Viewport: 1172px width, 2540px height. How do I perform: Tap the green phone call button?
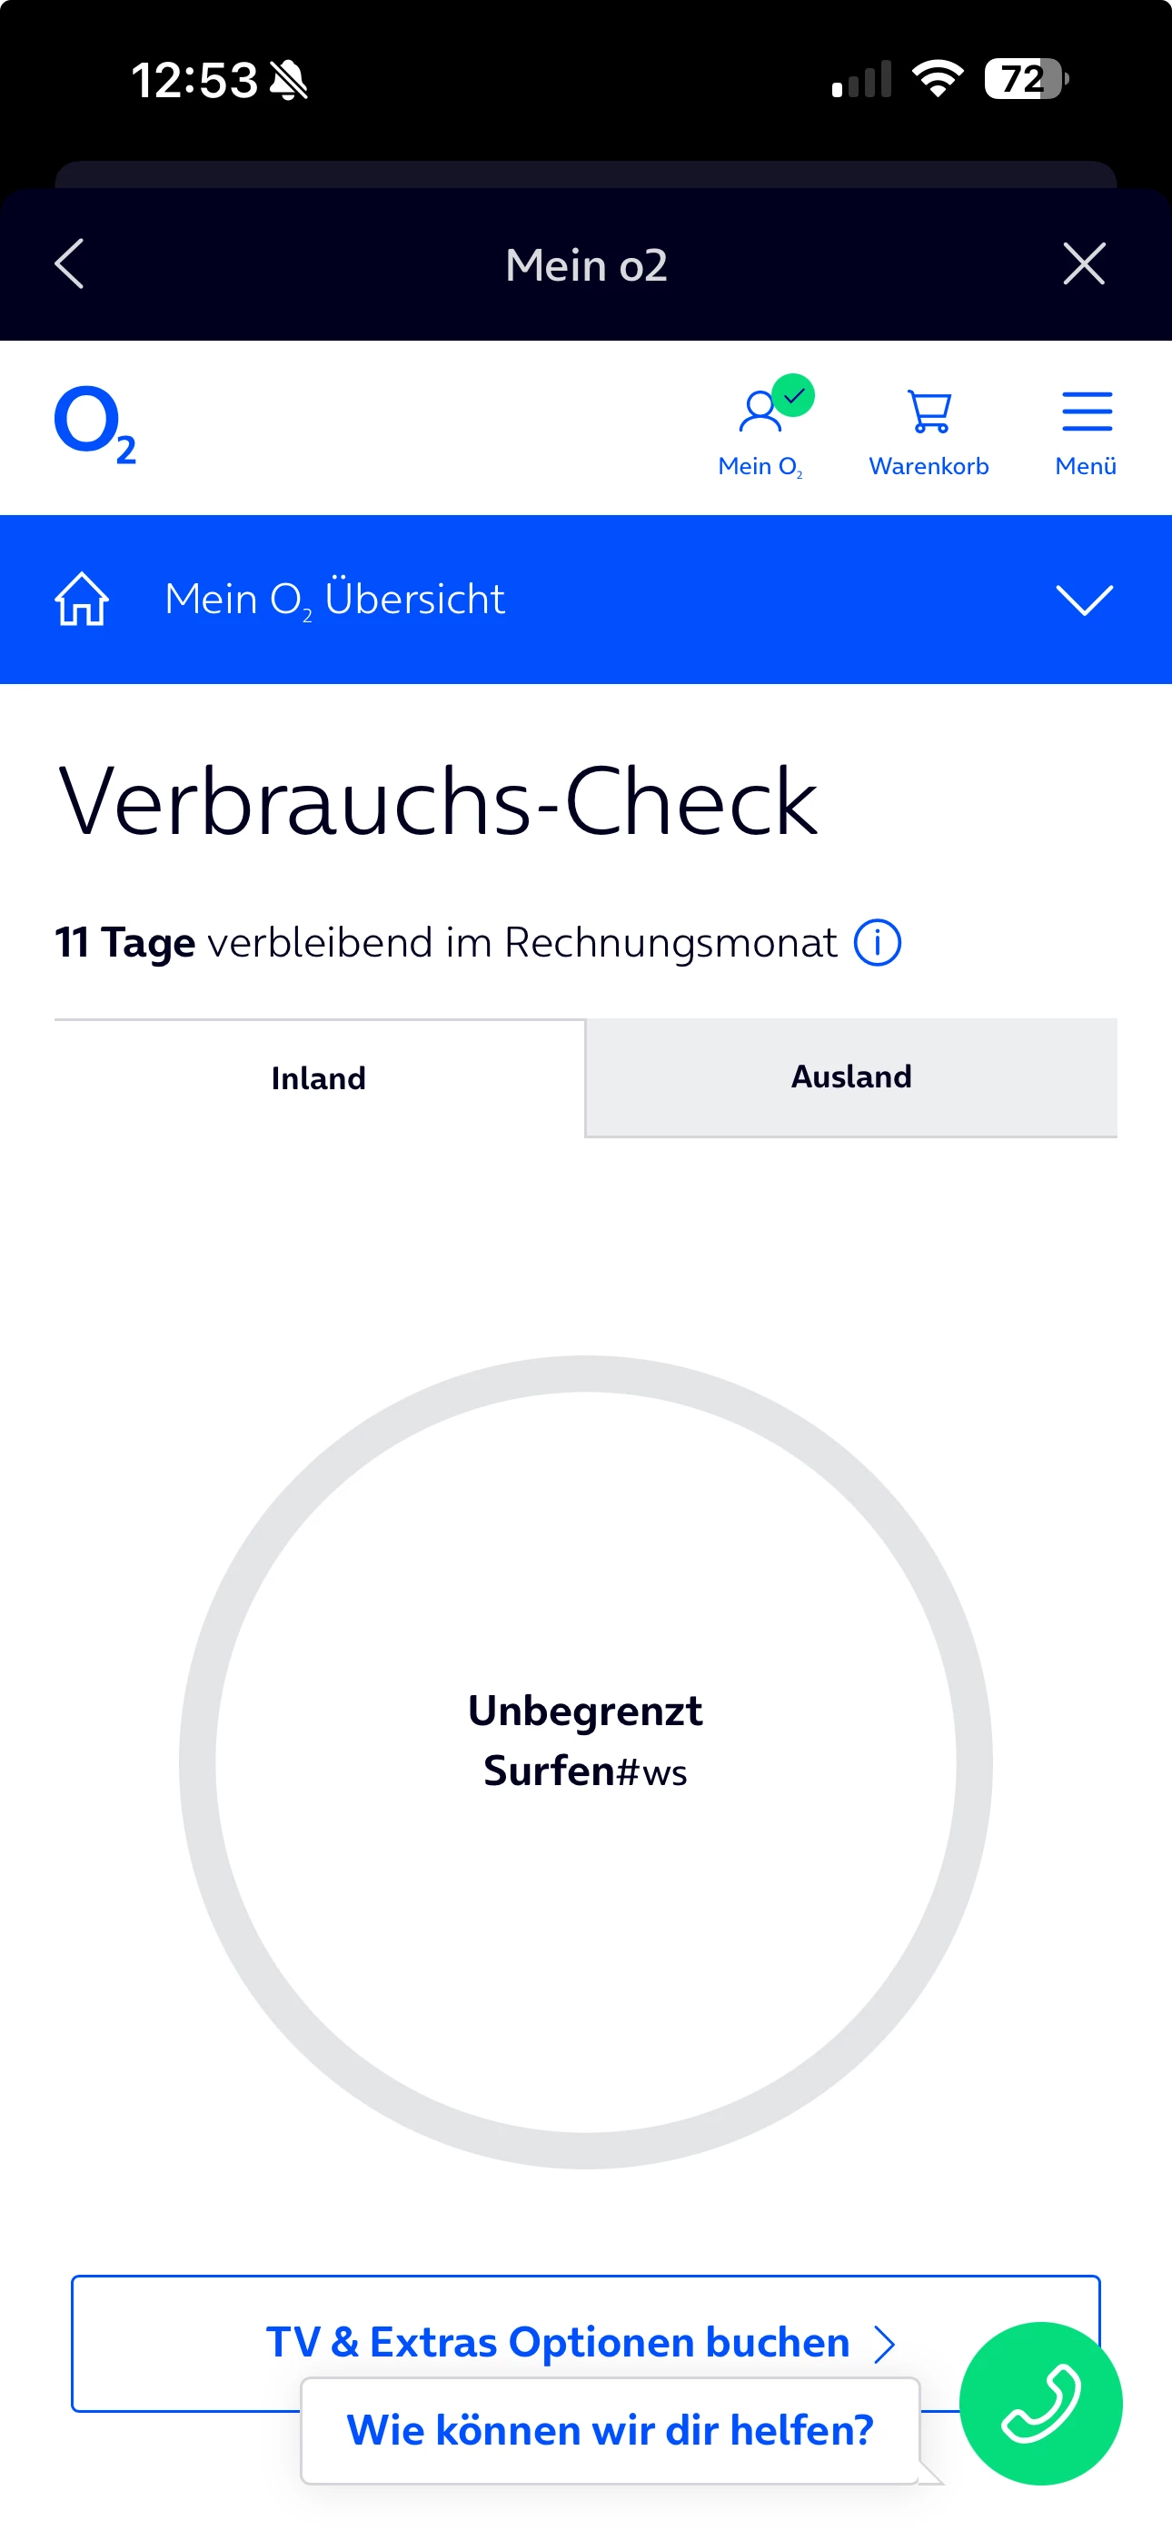click(1039, 2403)
